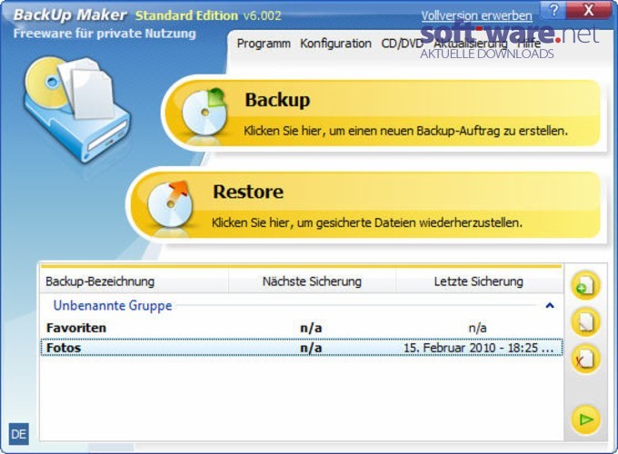Sort by the Backup-Bezeichnung column header
This screenshot has height=454, width=618.
(135, 281)
